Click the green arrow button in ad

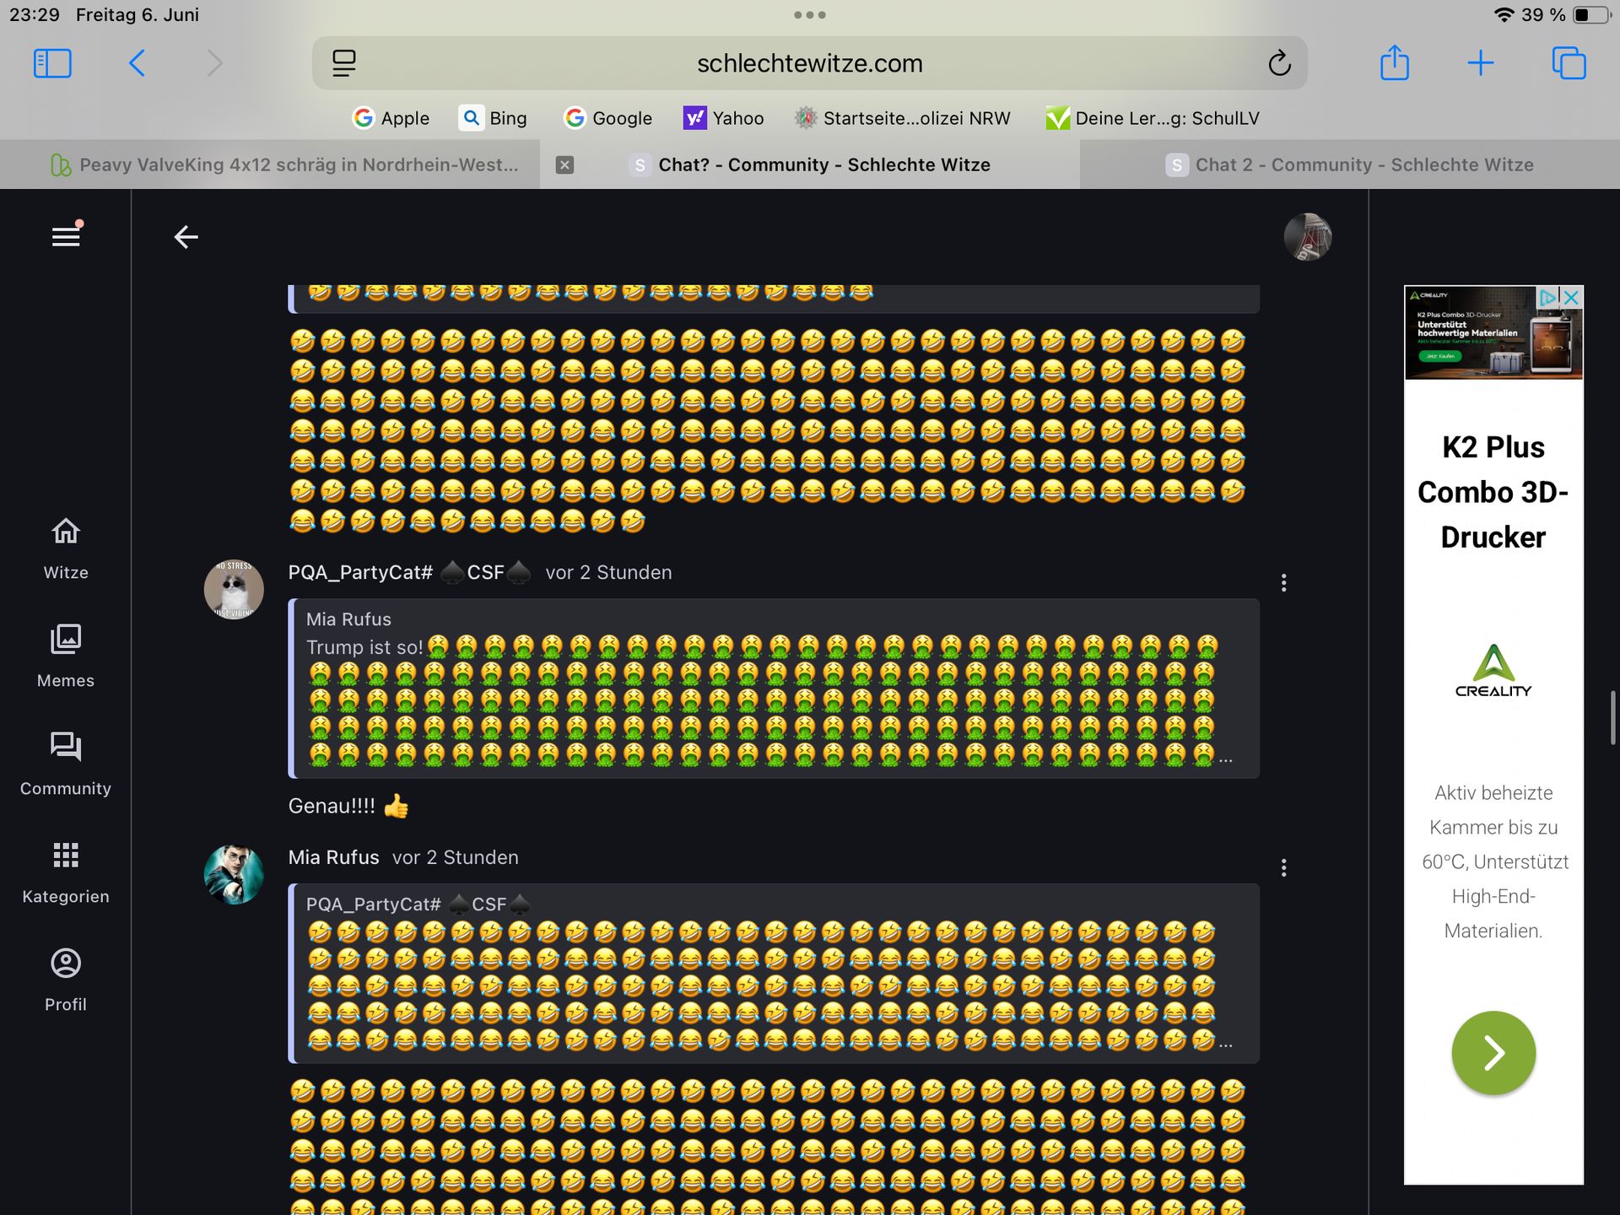coord(1493,1053)
